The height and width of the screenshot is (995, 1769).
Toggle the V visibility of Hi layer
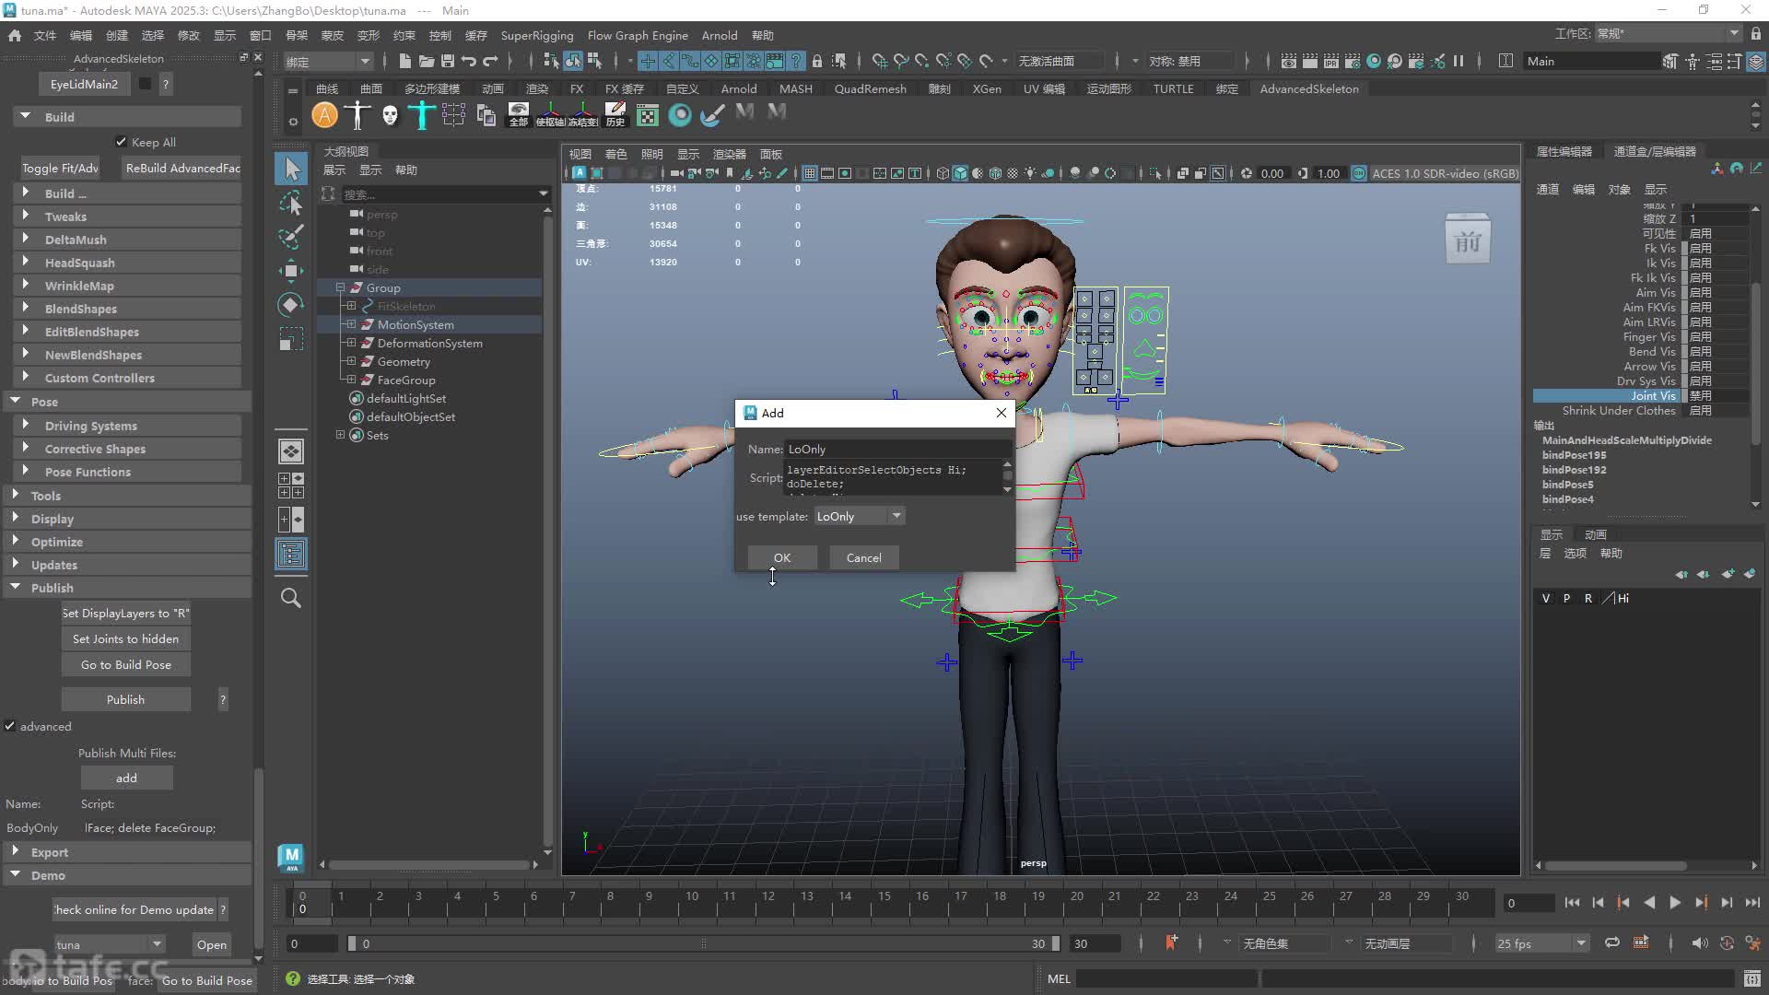pos(1546,598)
